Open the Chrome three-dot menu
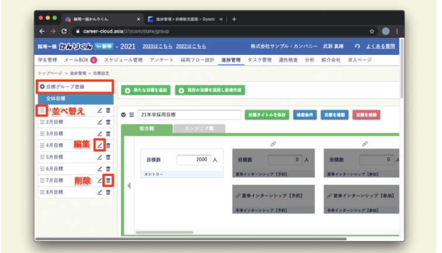This screenshot has height=253, width=442. [397, 31]
